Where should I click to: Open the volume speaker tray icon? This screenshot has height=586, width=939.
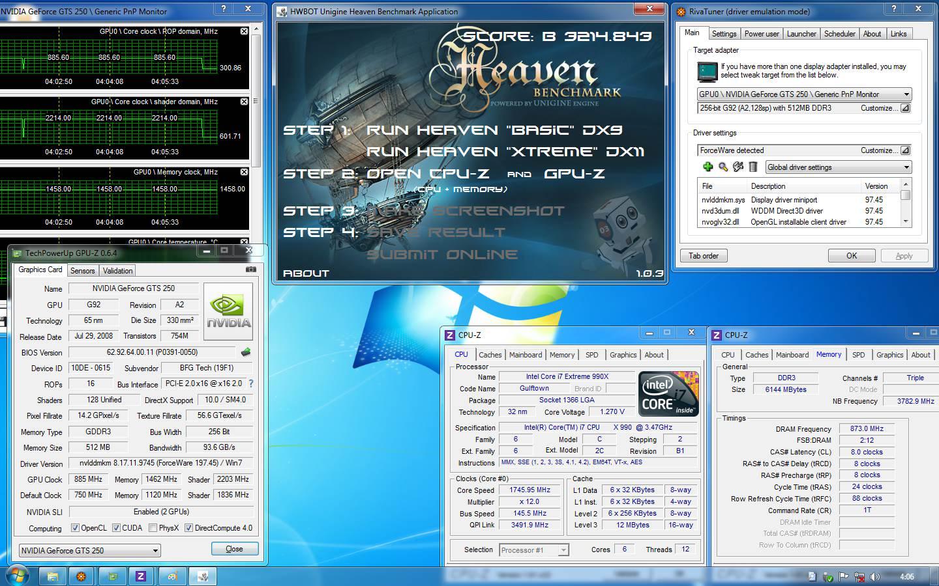[x=875, y=576]
